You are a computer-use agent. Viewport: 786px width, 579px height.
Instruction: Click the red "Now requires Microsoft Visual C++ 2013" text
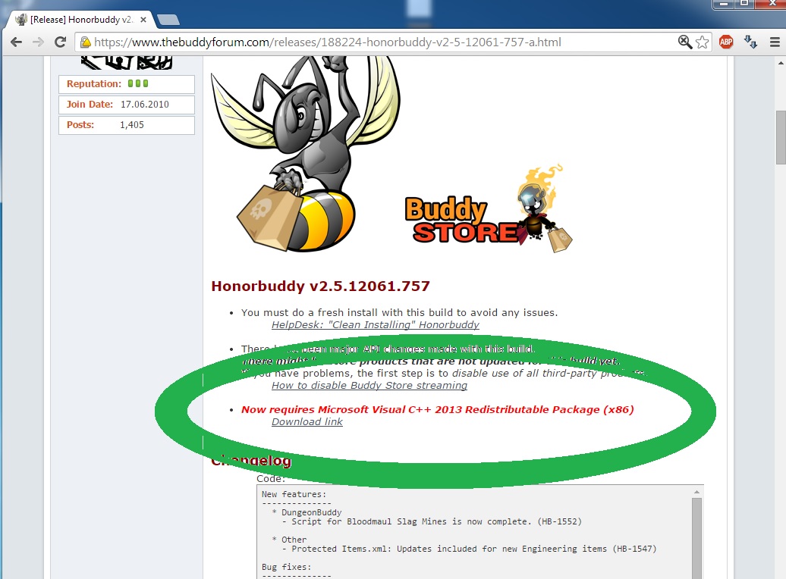coord(438,410)
